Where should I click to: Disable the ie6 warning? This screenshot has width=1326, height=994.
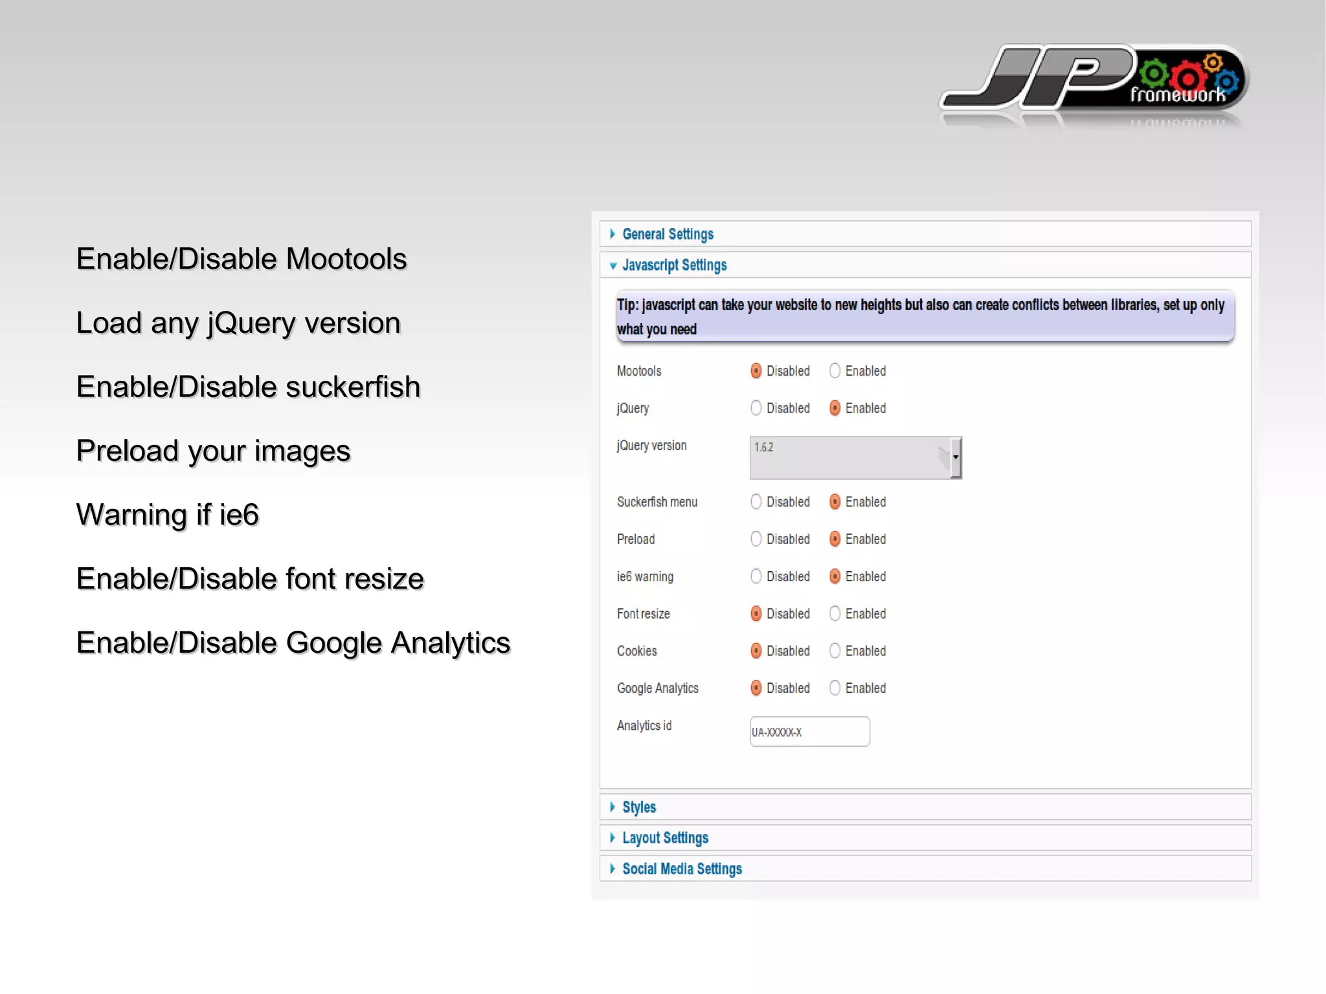pos(756,576)
